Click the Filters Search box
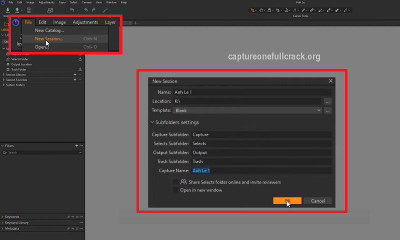This screenshot has height=240, width=400. point(42,152)
